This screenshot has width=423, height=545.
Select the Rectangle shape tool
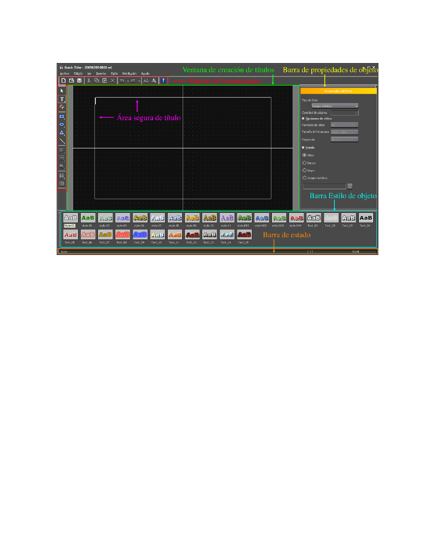coord(62,117)
